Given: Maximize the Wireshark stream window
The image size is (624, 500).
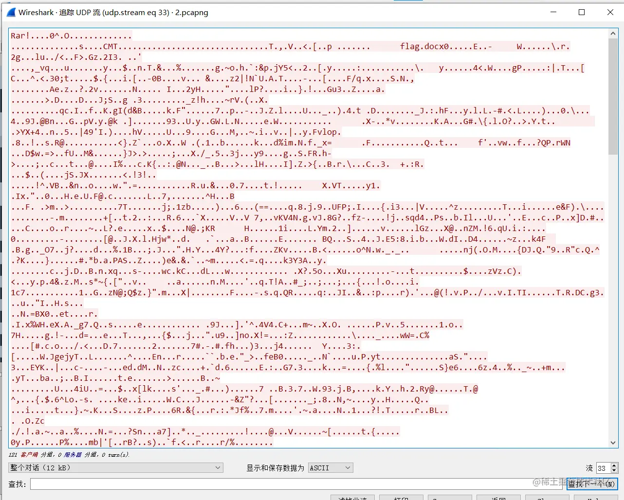Looking at the screenshot, I should coord(582,12).
